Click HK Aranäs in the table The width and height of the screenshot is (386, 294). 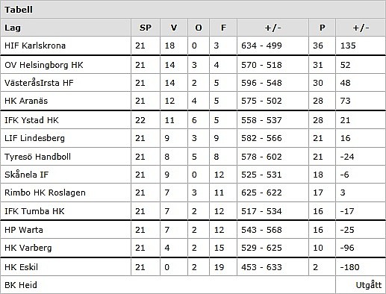[x=26, y=101]
